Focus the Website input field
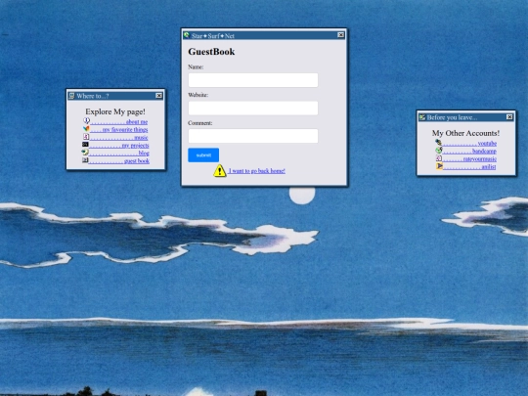 (253, 109)
